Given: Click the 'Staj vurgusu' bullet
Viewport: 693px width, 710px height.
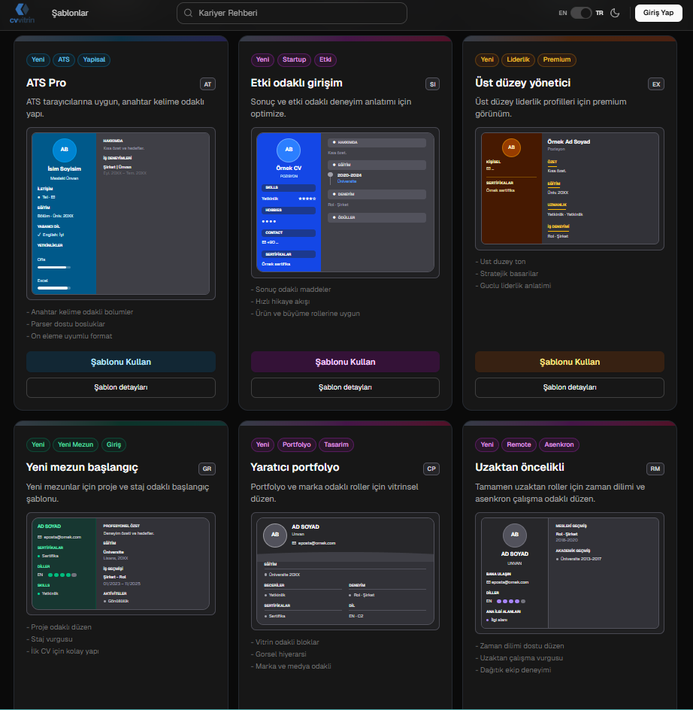Looking at the screenshot, I should [50, 639].
